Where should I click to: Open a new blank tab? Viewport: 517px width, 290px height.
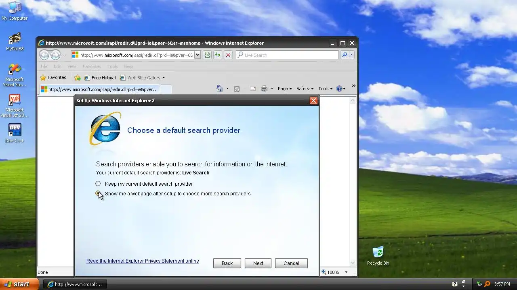coord(166,89)
